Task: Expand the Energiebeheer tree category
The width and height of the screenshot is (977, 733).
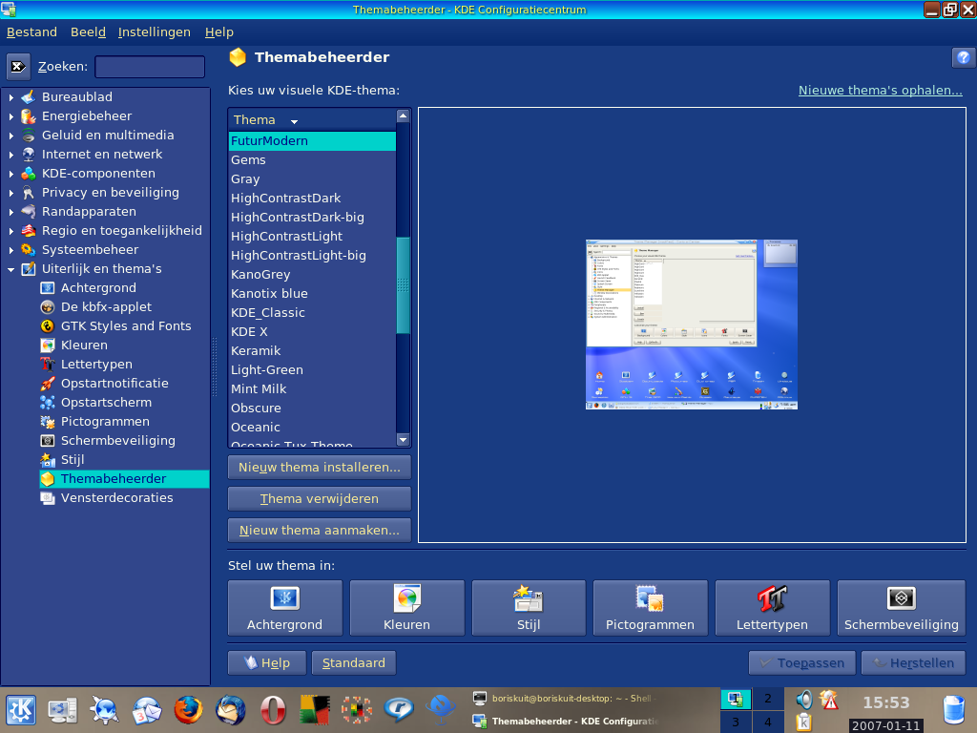Action: [x=11, y=116]
